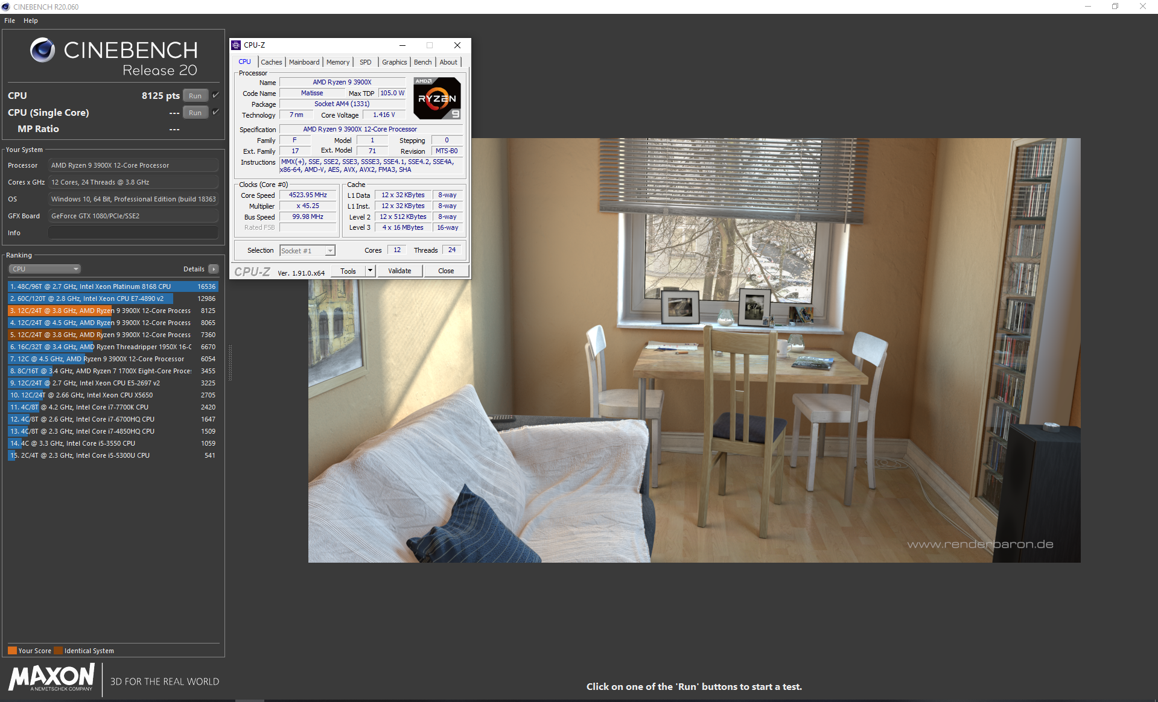Click the Core Voltage 1.416 V value
1158x702 pixels.
[x=384, y=115]
